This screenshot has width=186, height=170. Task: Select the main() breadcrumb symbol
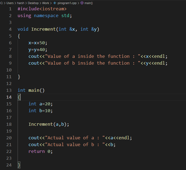(88, 3)
